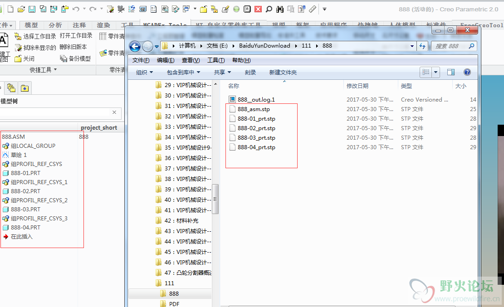Click the Explorer back navigation arrow
Screen dimensions: 504x307
point(135,47)
